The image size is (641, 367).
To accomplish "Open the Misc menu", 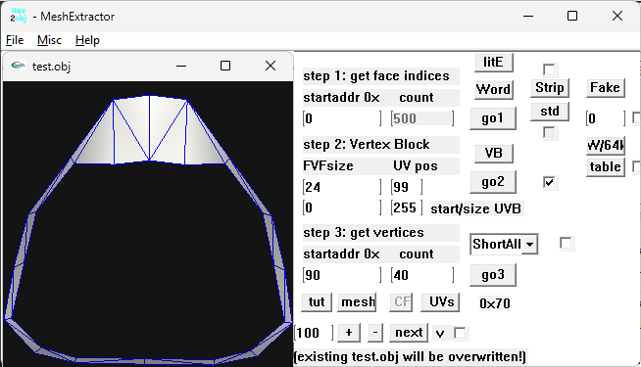I will (x=49, y=40).
